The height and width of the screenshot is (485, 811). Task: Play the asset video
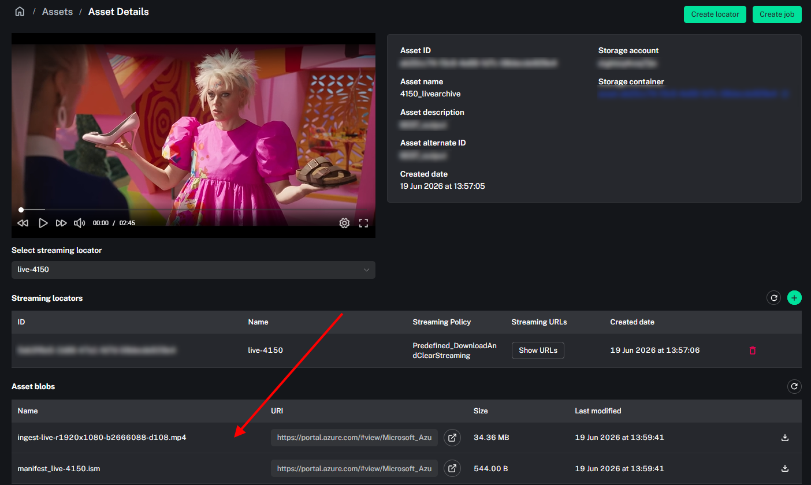click(43, 223)
